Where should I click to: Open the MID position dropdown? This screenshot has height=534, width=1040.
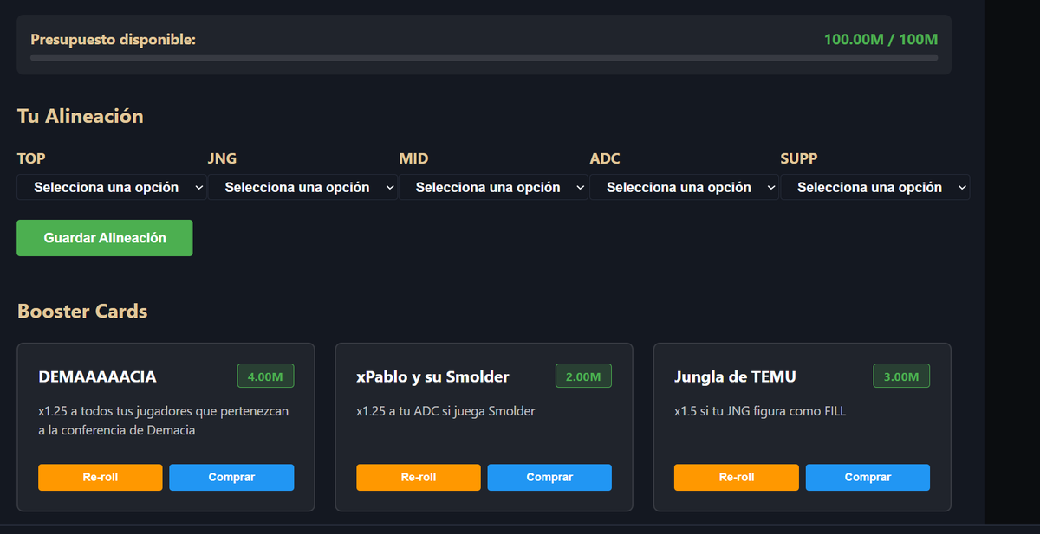493,187
